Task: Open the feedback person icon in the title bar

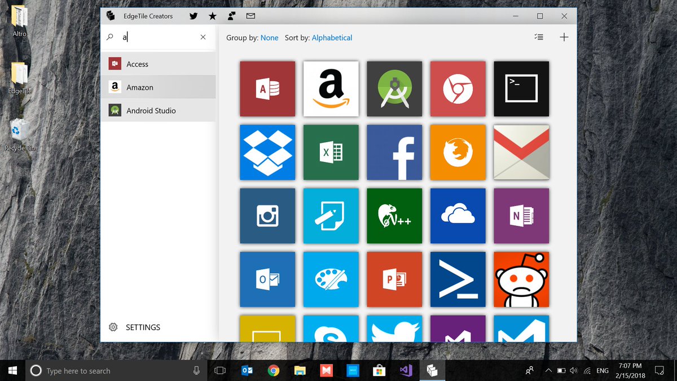Action: [x=231, y=16]
